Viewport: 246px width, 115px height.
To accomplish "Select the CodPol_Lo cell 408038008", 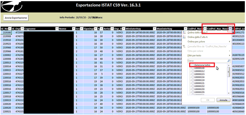I will tap(238, 100).
